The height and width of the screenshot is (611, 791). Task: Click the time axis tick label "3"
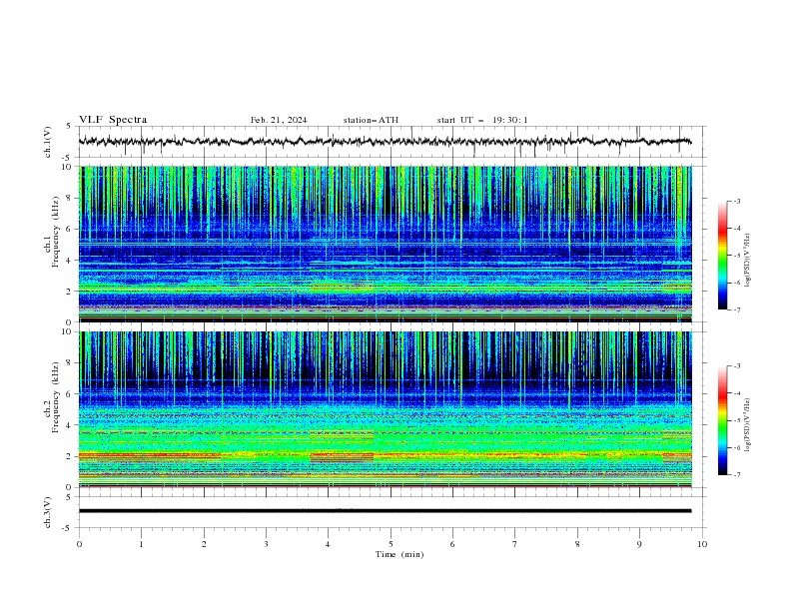[x=266, y=544]
